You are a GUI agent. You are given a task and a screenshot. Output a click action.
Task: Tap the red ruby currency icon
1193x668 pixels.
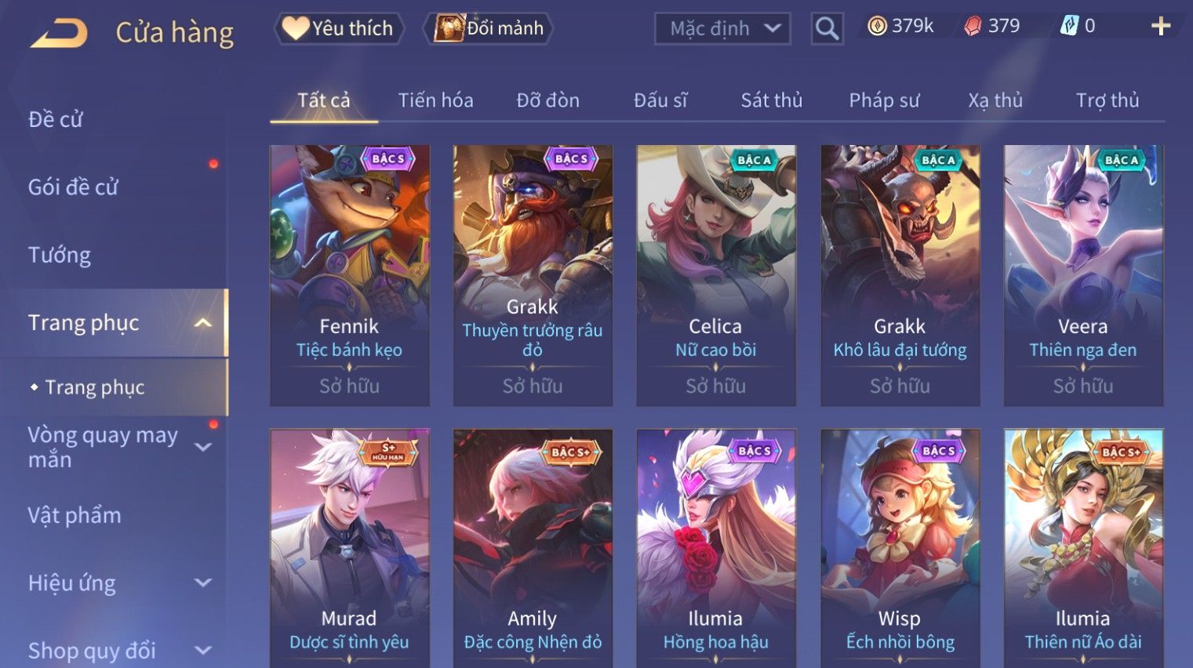[973, 27]
